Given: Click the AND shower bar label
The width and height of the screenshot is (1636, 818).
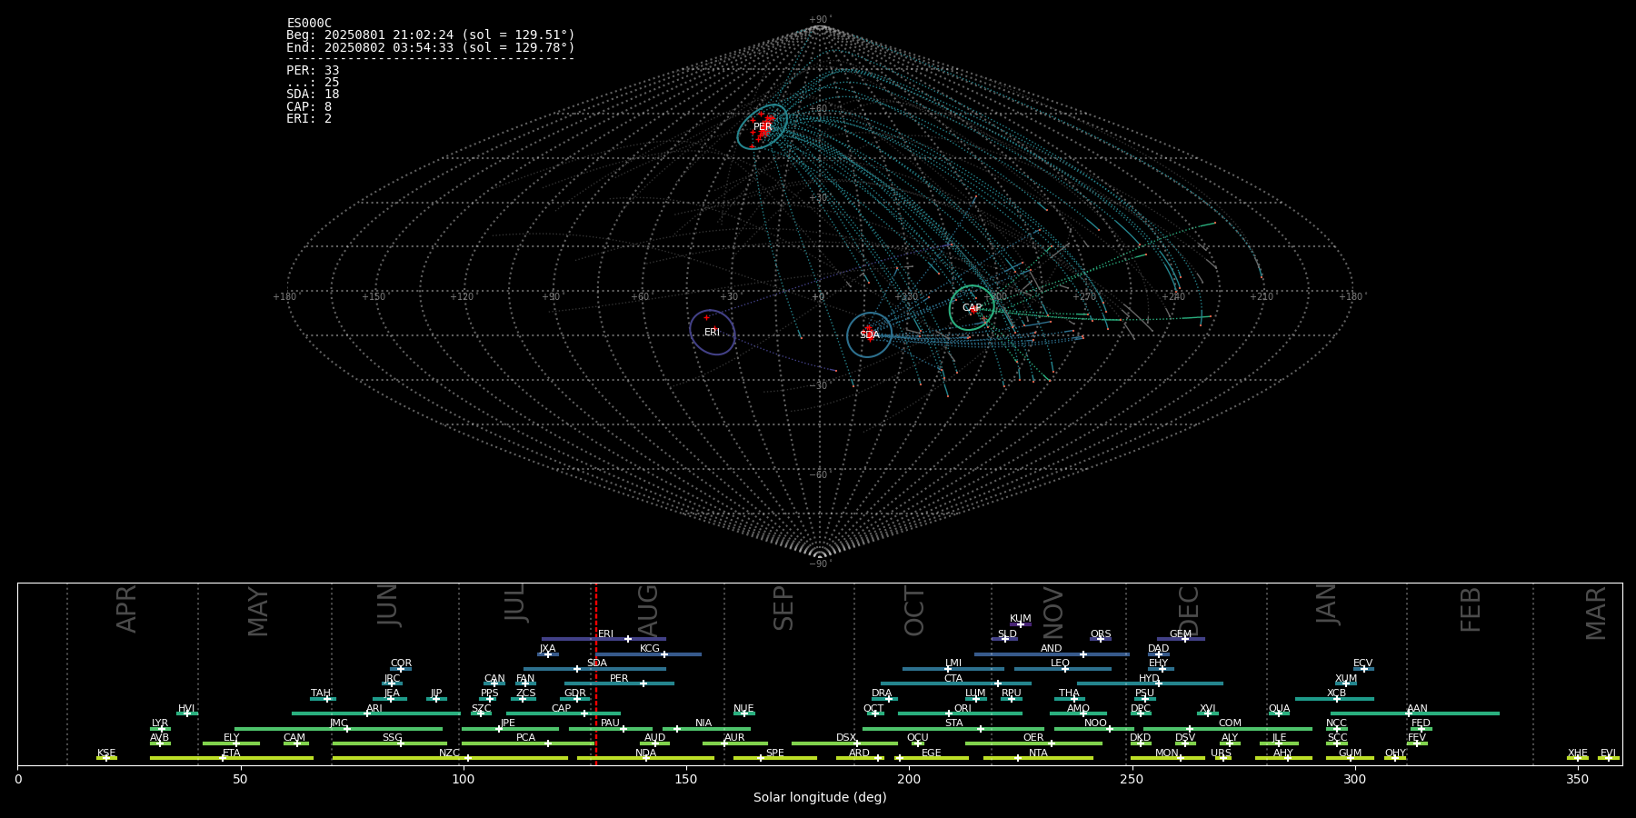Looking at the screenshot, I should 1052,649.
